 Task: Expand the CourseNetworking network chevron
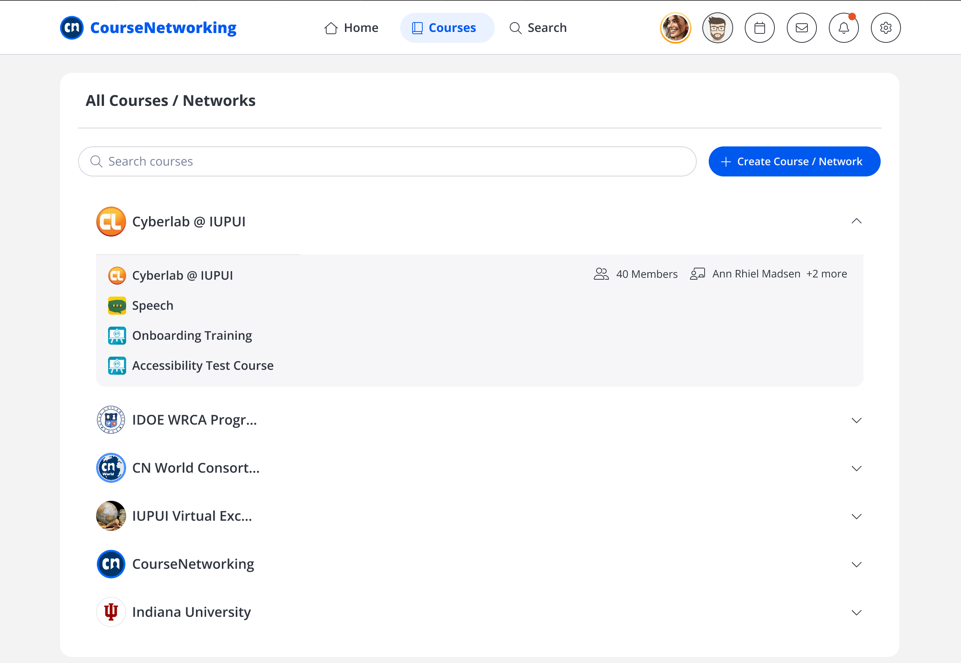tap(856, 565)
